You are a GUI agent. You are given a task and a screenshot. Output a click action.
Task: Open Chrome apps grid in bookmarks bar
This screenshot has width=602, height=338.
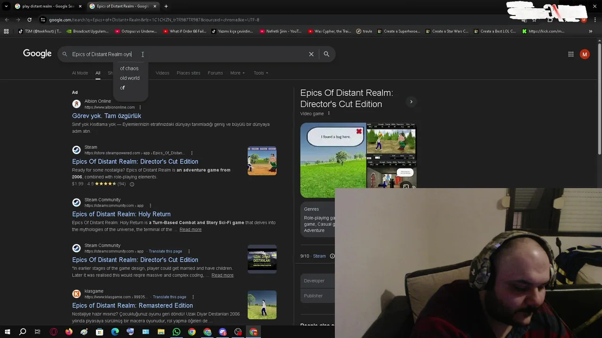coord(6,31)
